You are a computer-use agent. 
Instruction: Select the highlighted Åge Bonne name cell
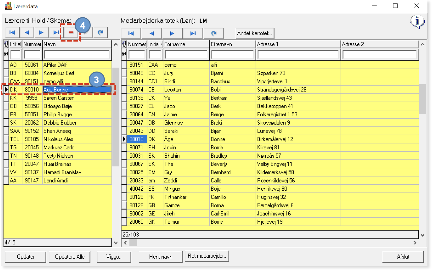[77, 90]
